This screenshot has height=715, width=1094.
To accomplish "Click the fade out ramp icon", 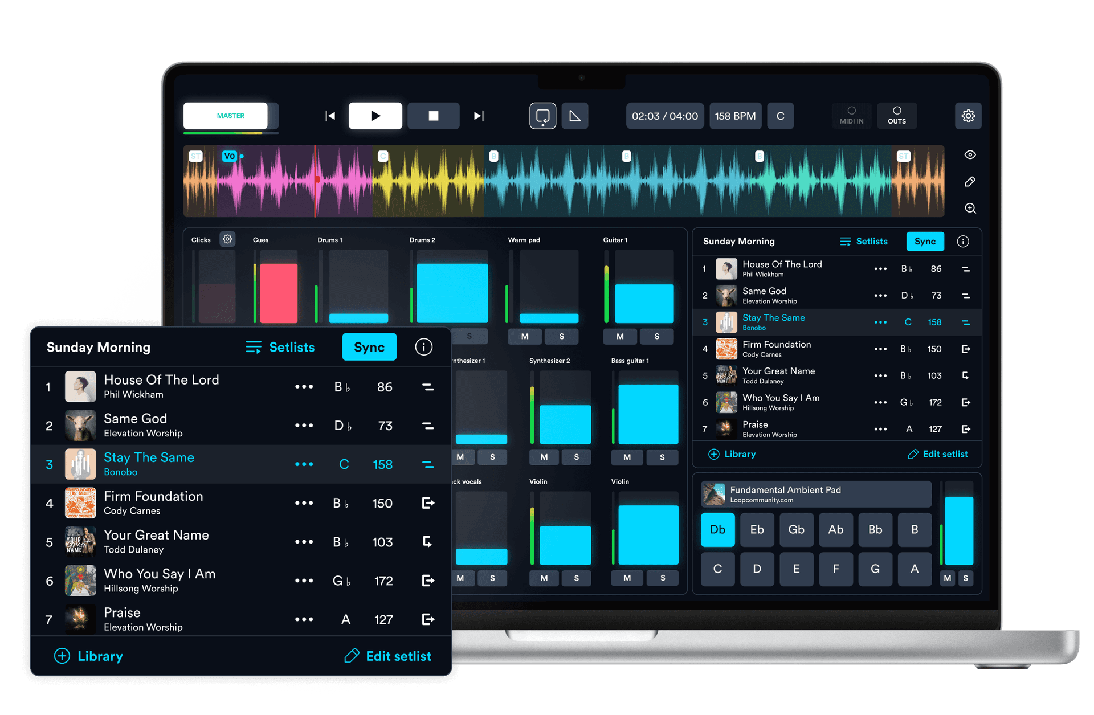I will point(575,116).
